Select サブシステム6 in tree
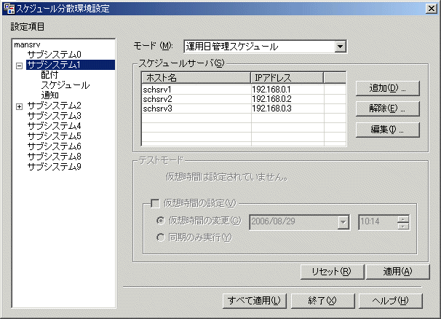 [55, 146]
